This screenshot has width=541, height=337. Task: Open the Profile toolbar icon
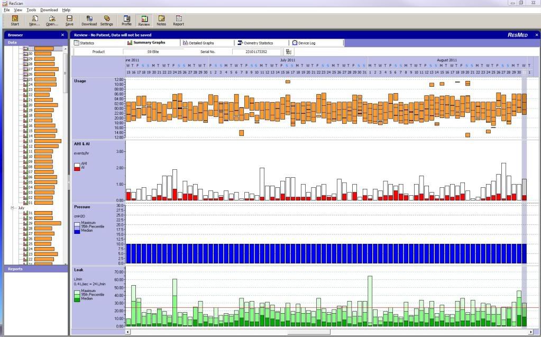click(x=126, y=21)
